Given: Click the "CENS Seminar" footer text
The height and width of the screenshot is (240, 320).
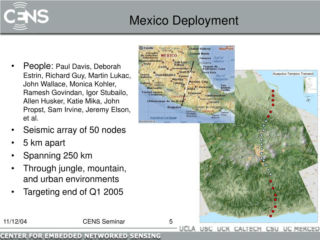Looking at the screenshot, I should pyautogui.click(x=104, y=222).
